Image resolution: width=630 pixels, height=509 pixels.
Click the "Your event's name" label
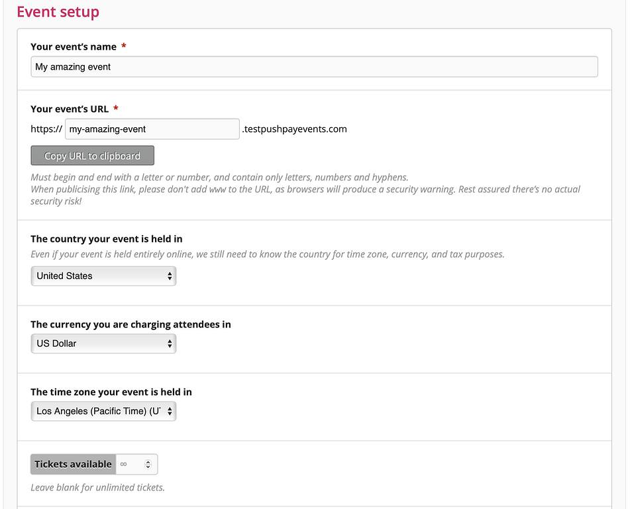pyautogui.click(x=74, y=47)
